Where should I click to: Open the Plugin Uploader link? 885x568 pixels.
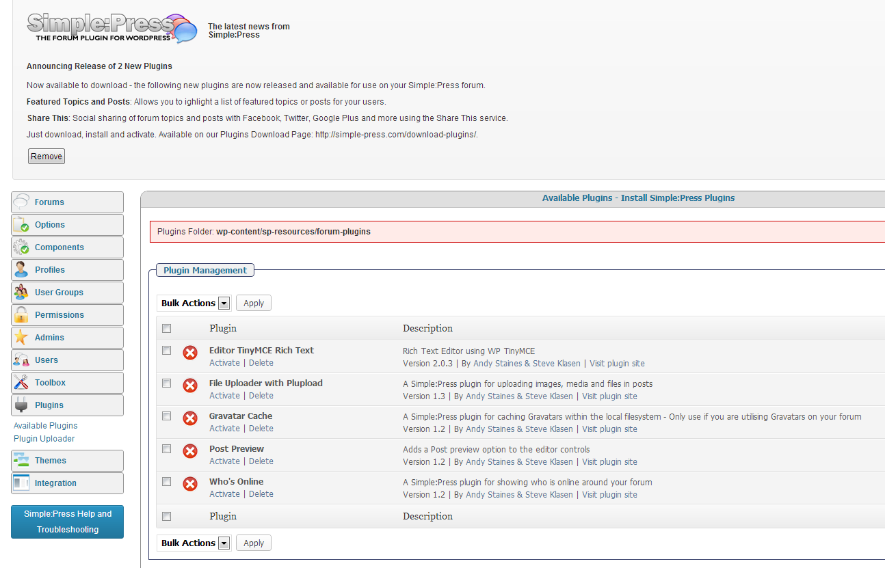click(44, 439)
